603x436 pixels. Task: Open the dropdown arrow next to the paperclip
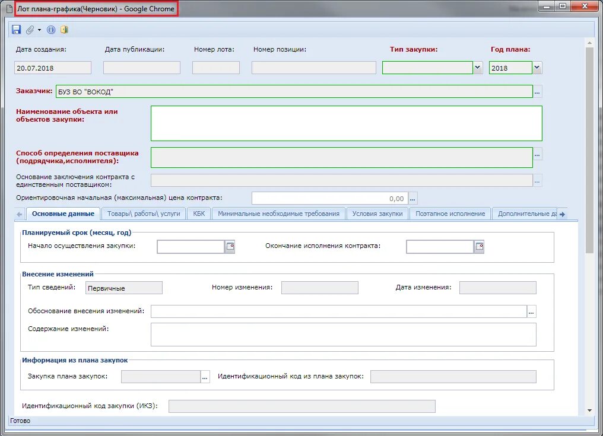point(39,30)
